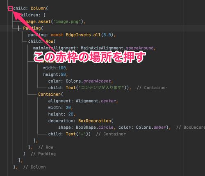Click EdgeInsets.all in the padding line
The height and width of the screenshot is (176, 205).
(x=83, y=35)
